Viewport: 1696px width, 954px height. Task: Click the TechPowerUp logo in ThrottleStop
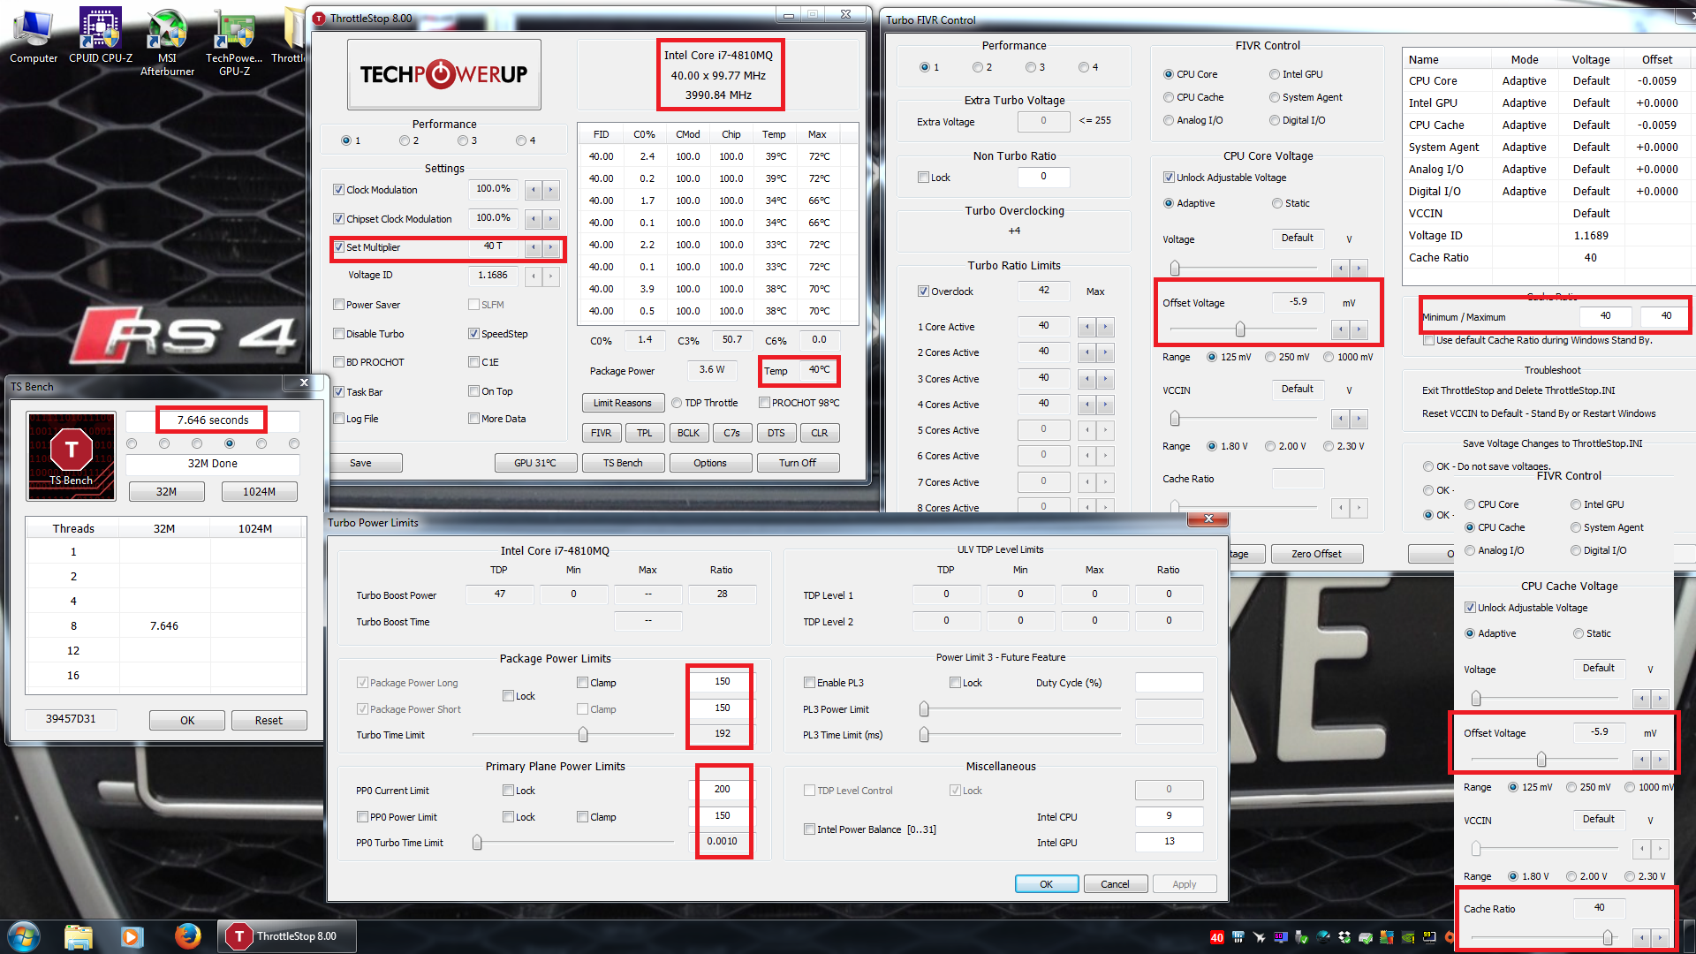click(x=443, y=74)
